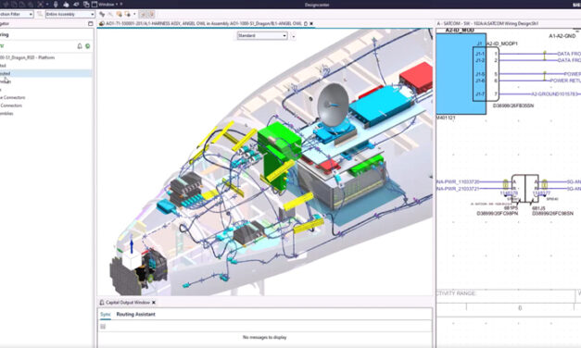The height and width of the screenshot is (348, 581).
Task: Click the icon left of the Entire Assembly box
Action: (x=40, y=14)
